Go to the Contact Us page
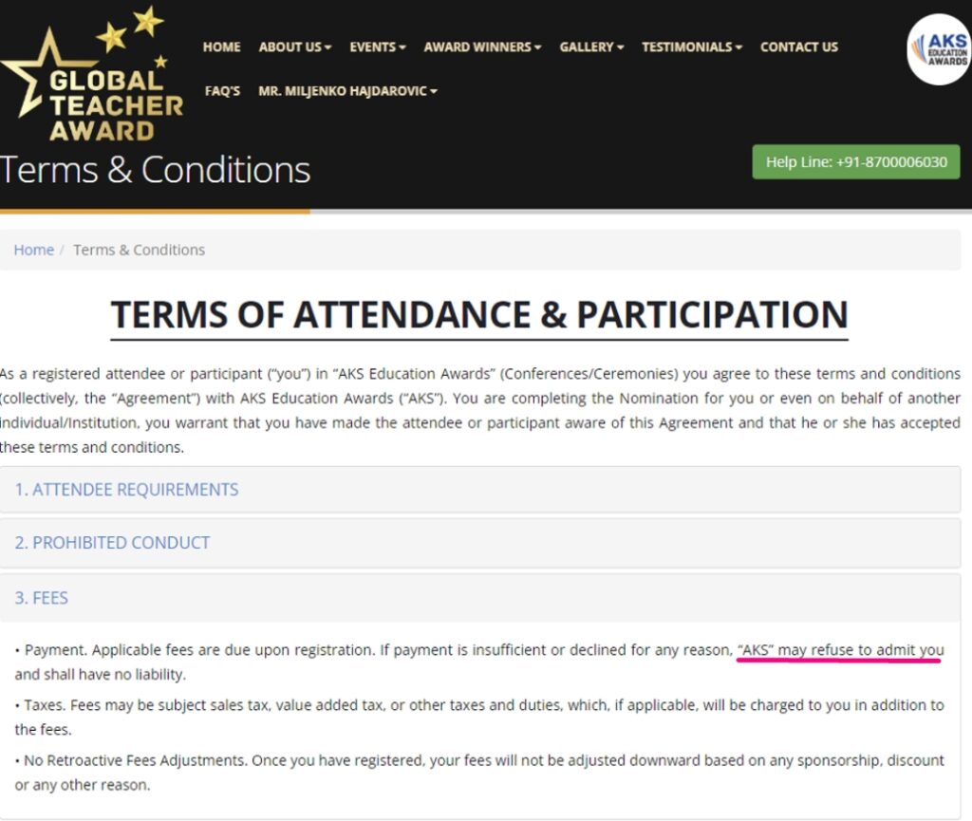Viewport: 972px width, 821px height. pyautogui.click(x=798, y=47)
